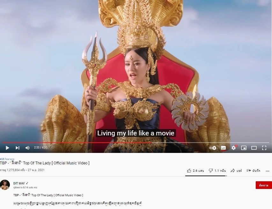The height and width of the screenshot is (209, 272).
Task: Subscribe with the red button
Action: (264, 185)
